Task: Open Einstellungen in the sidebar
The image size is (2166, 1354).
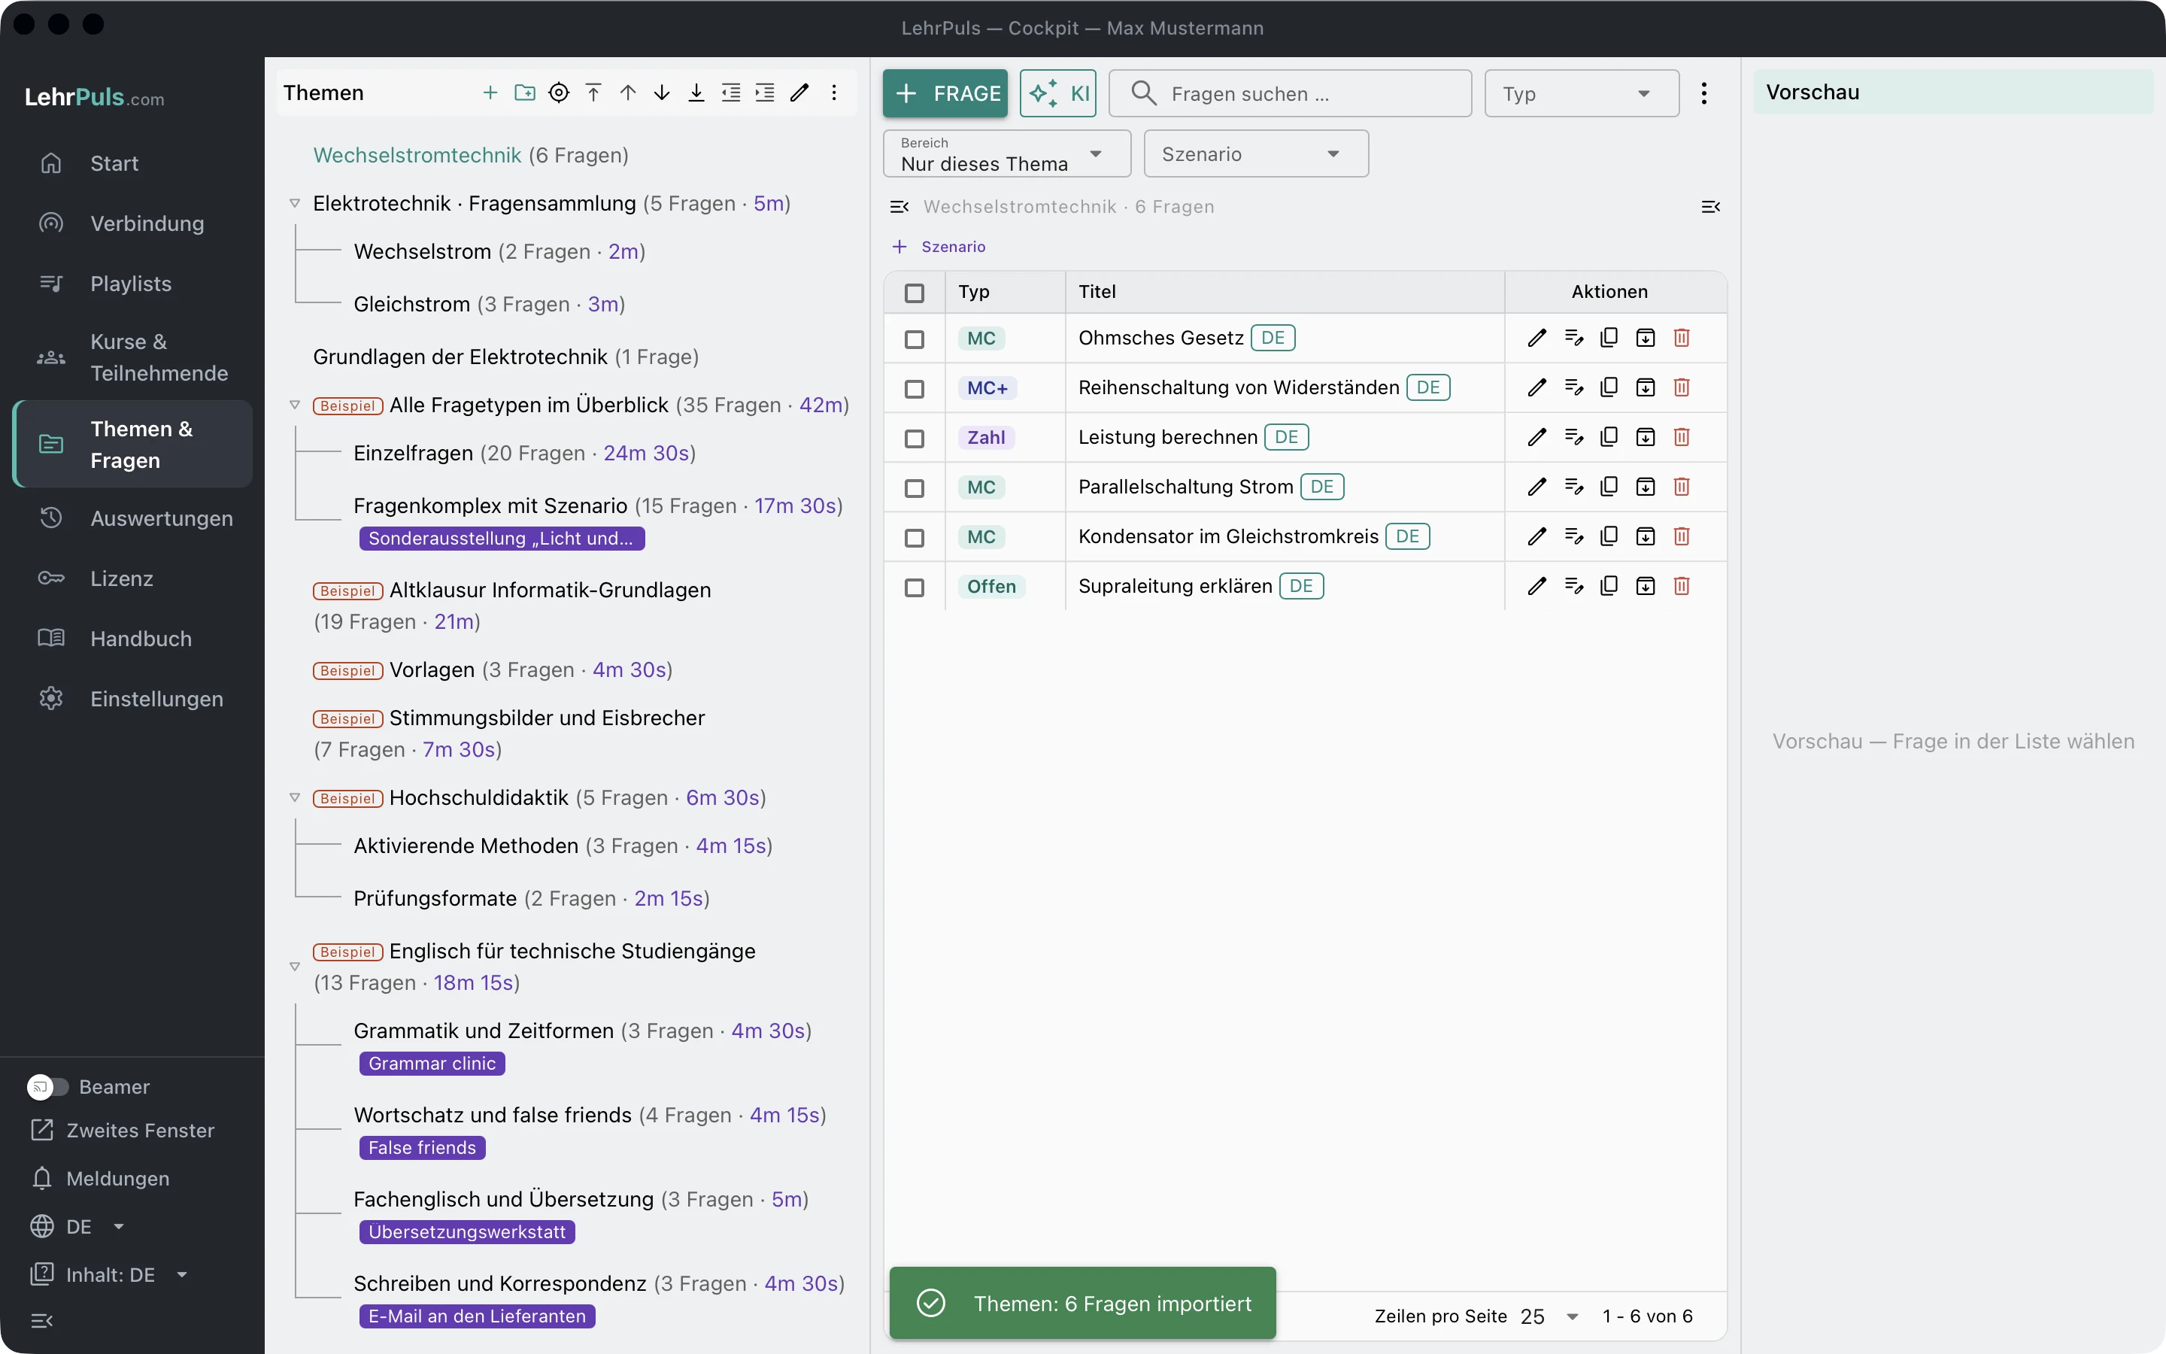Action: pyautogui.click(x=132, y=699)
